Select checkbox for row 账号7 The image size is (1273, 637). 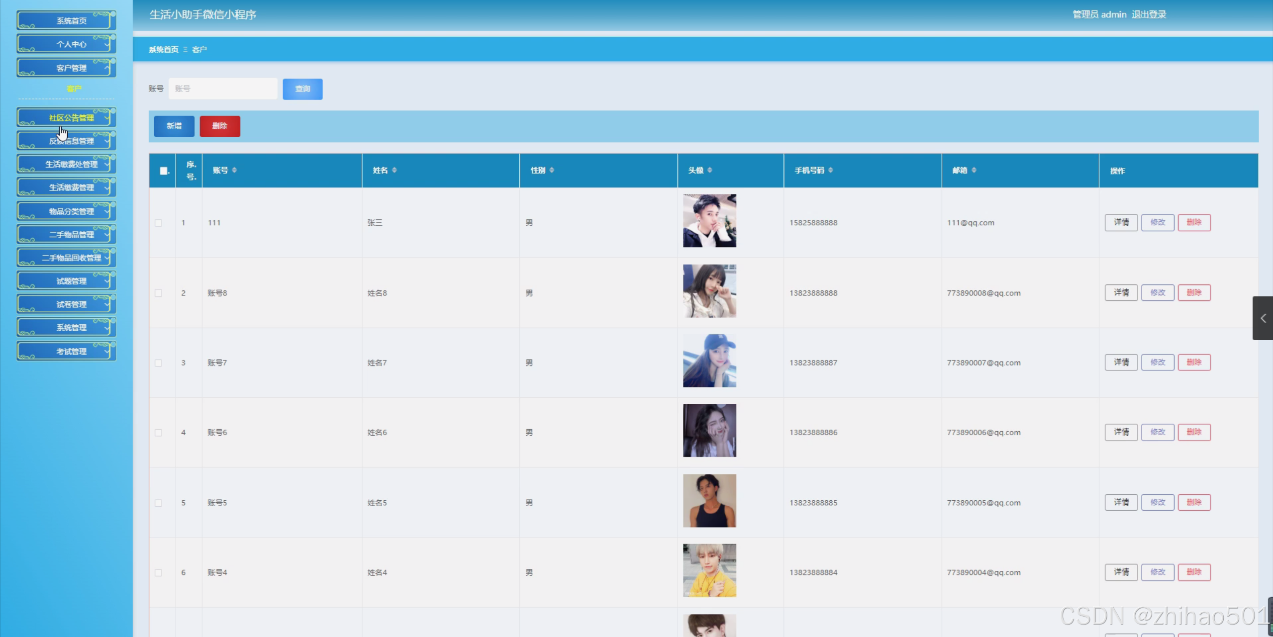(158, 363)
